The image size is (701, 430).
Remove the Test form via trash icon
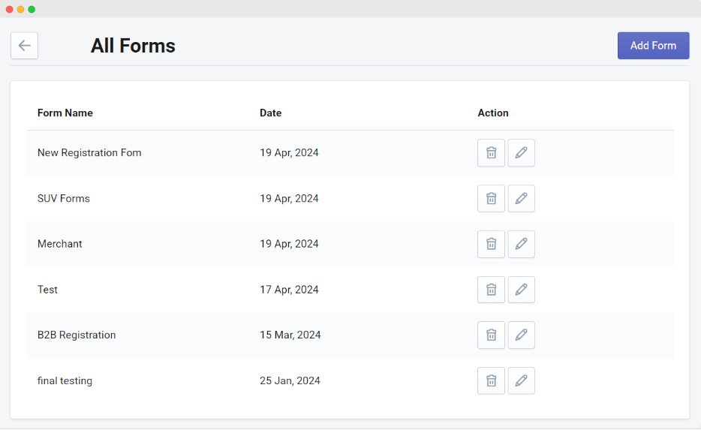click(x=491, y=290)
